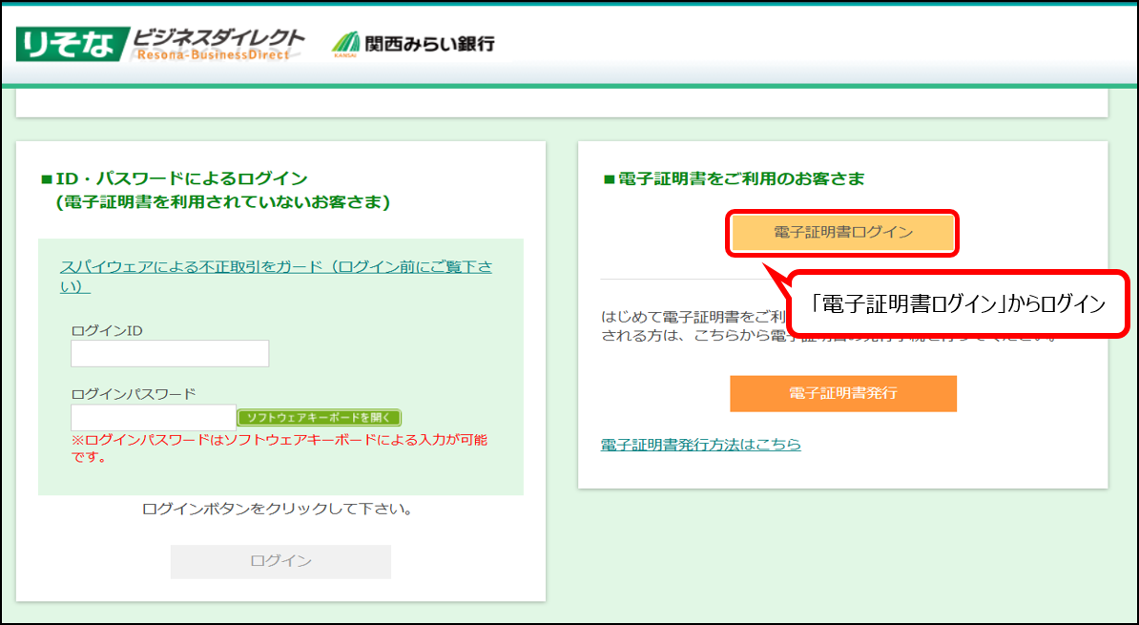Click the ID・パスワードによるログイン heading

pos(179,178)
